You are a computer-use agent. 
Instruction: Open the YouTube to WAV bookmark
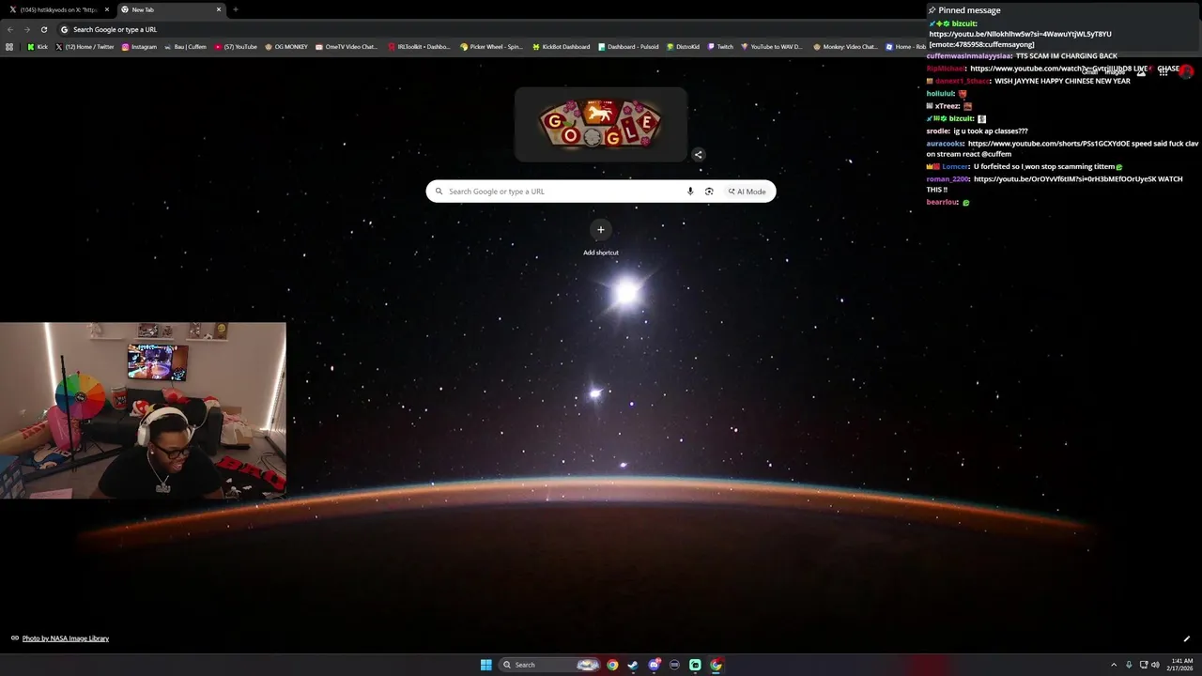(x=772, y=46)
